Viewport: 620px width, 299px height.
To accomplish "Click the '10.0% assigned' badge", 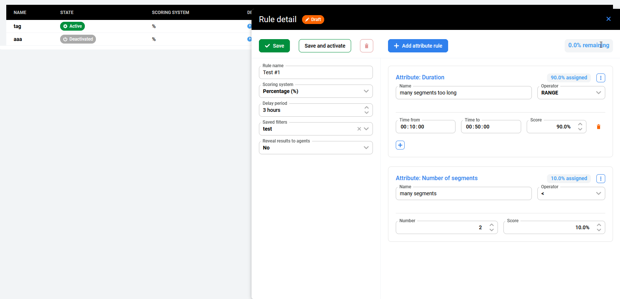I will (x=569, y=178).
